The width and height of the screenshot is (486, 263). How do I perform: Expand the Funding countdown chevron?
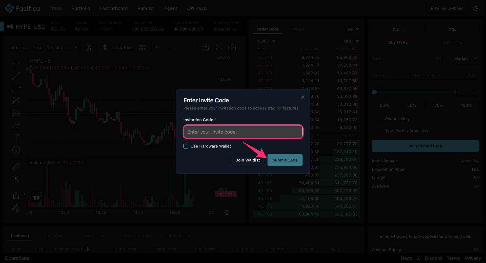(240, 30)
